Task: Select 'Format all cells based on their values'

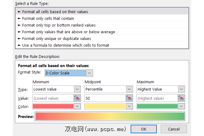Action: point(55,12)
